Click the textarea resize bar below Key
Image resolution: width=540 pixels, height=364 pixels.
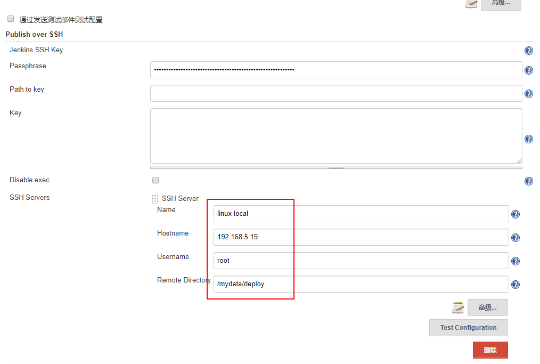point(336,167)
